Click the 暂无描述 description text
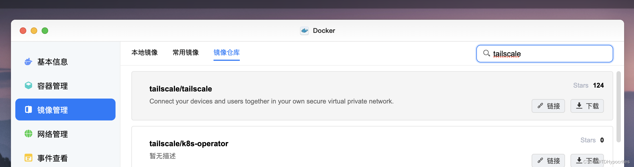The width and height of the screenshot is (634, 167). (163, 156)
